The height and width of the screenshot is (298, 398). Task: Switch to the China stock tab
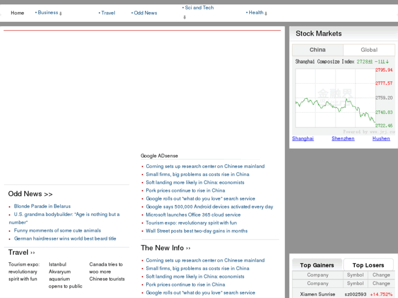[x=318, y=50]
